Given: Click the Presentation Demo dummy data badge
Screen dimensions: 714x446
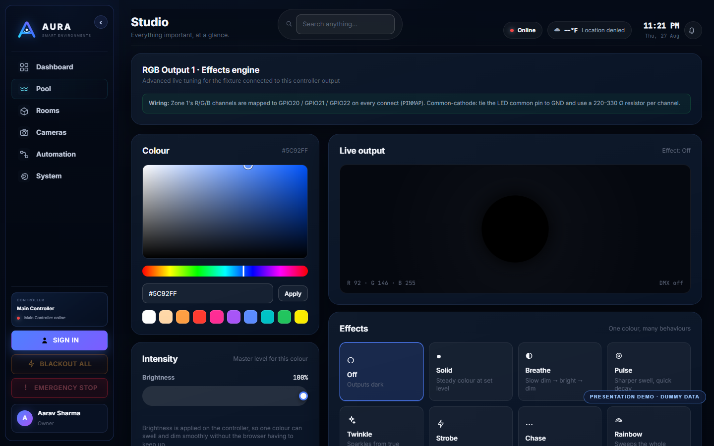Looking at the screenshot, I should click(x=645, y=397).
